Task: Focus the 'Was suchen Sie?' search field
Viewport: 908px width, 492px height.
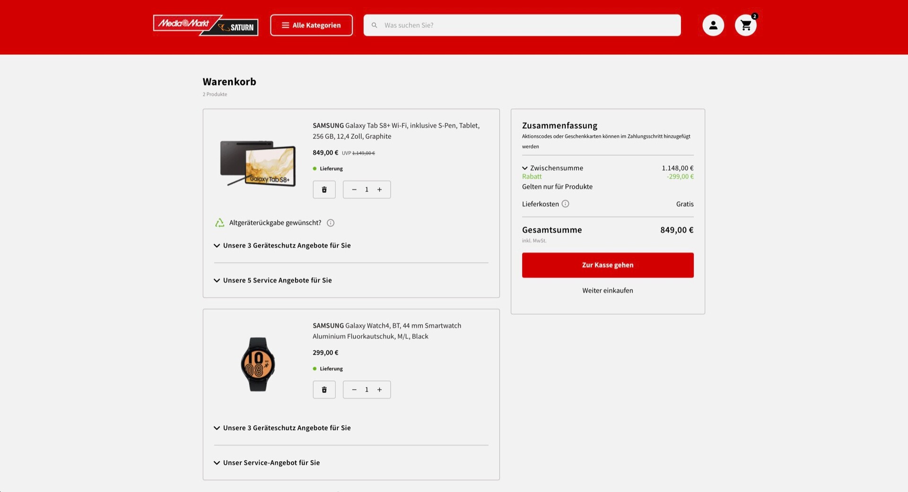Action: tap(522, 25)
